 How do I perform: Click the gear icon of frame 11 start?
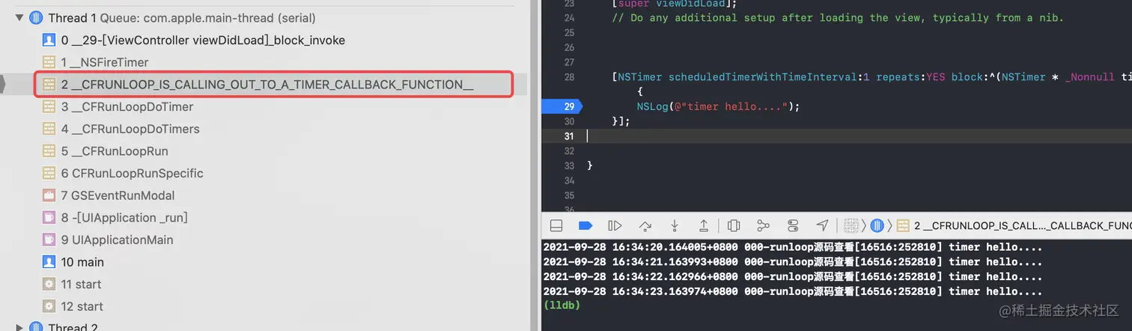click(x=49, y=284)
